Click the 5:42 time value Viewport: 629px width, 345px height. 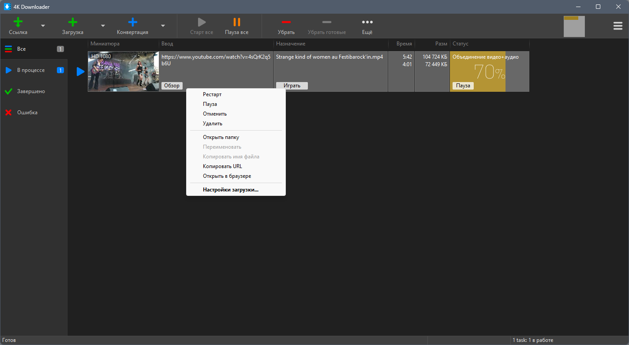coord(407,57)
